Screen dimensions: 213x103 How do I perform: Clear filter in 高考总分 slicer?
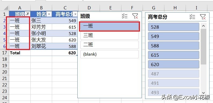[203, 17]
